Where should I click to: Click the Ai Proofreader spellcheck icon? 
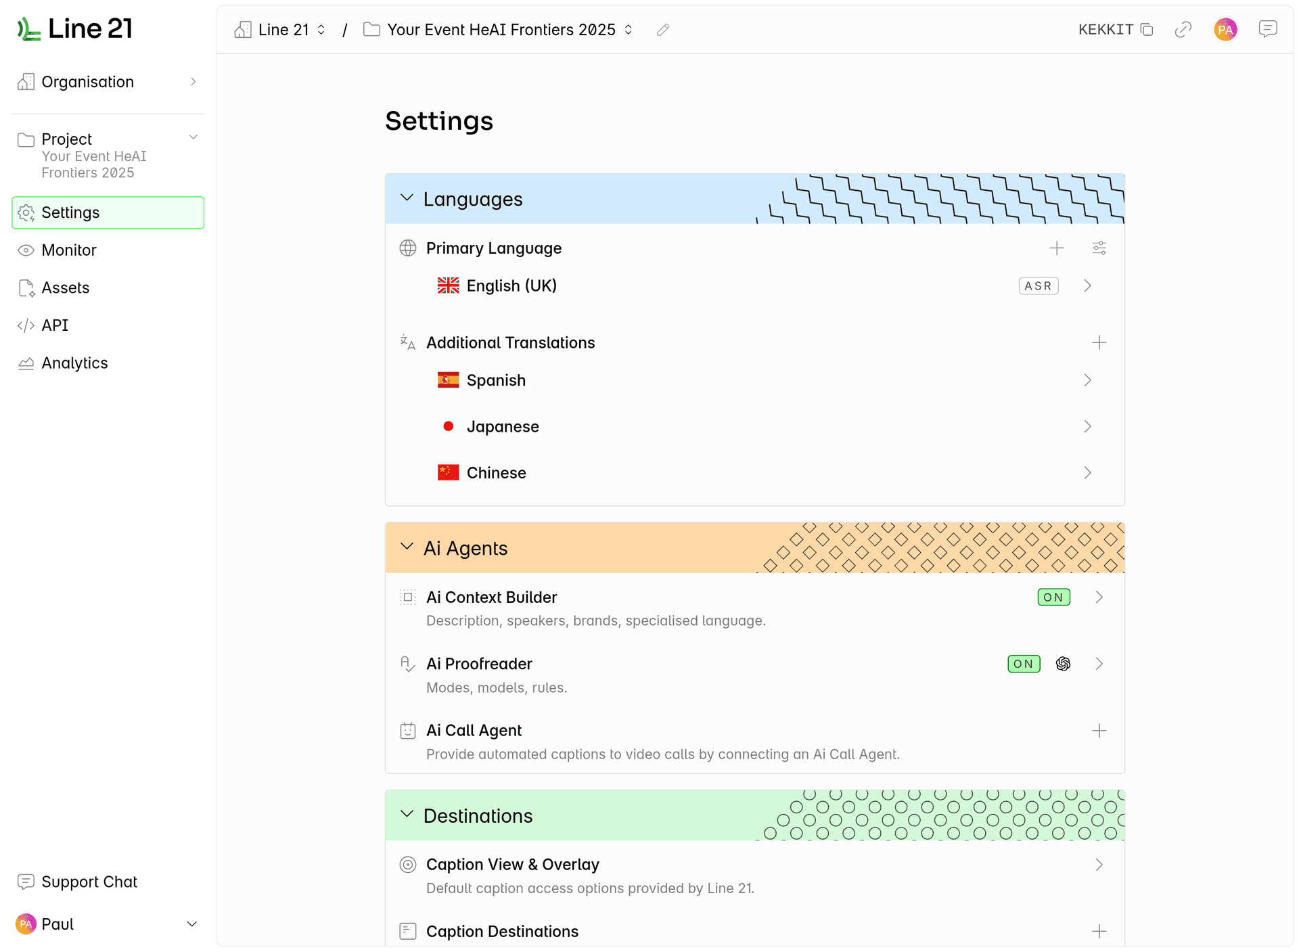click(408, 664)
